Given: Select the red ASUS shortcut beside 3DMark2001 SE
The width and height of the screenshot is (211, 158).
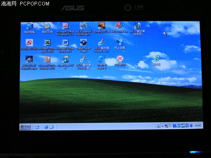Looking at the screenshot, I should 119,28.
